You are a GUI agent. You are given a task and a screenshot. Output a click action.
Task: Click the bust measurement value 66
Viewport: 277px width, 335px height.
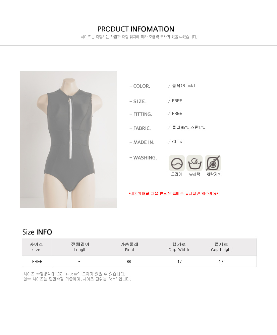(129, 262)
